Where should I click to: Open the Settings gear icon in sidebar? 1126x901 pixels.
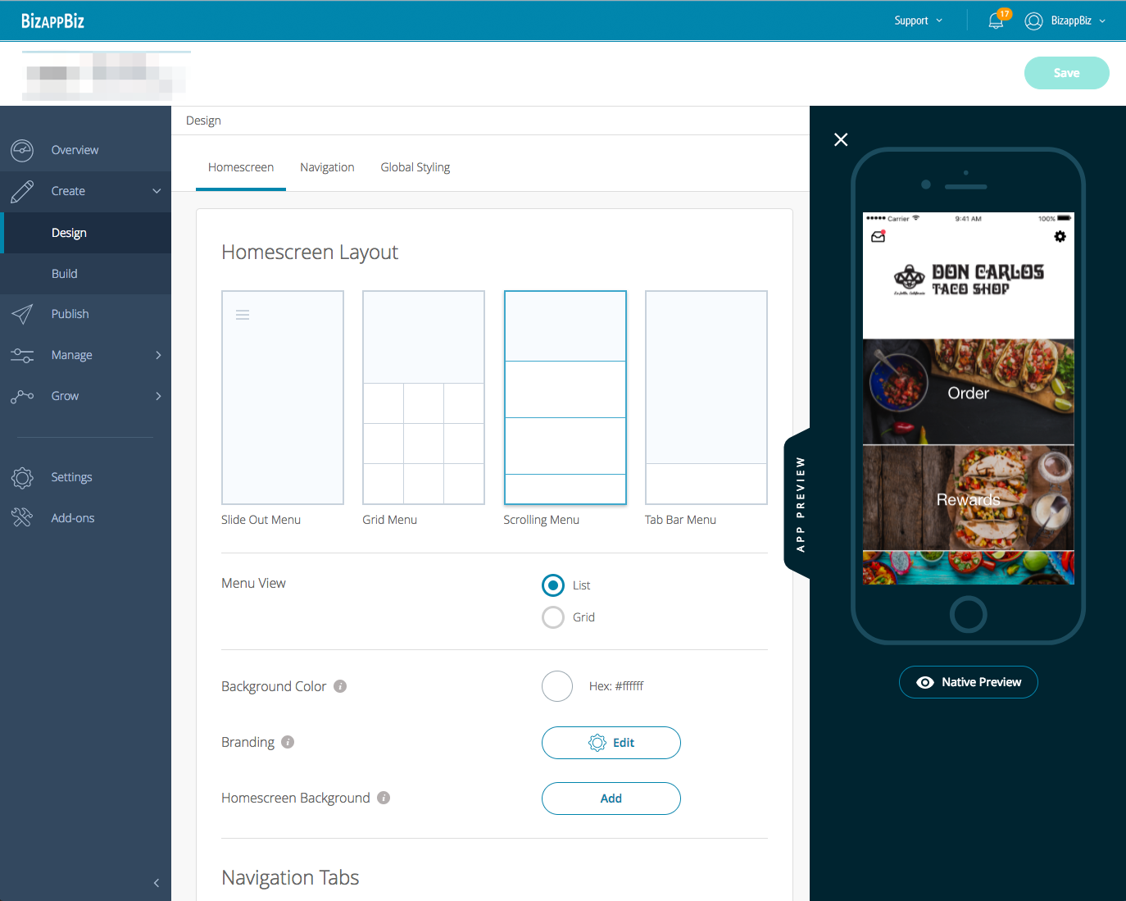pos(22,477)
